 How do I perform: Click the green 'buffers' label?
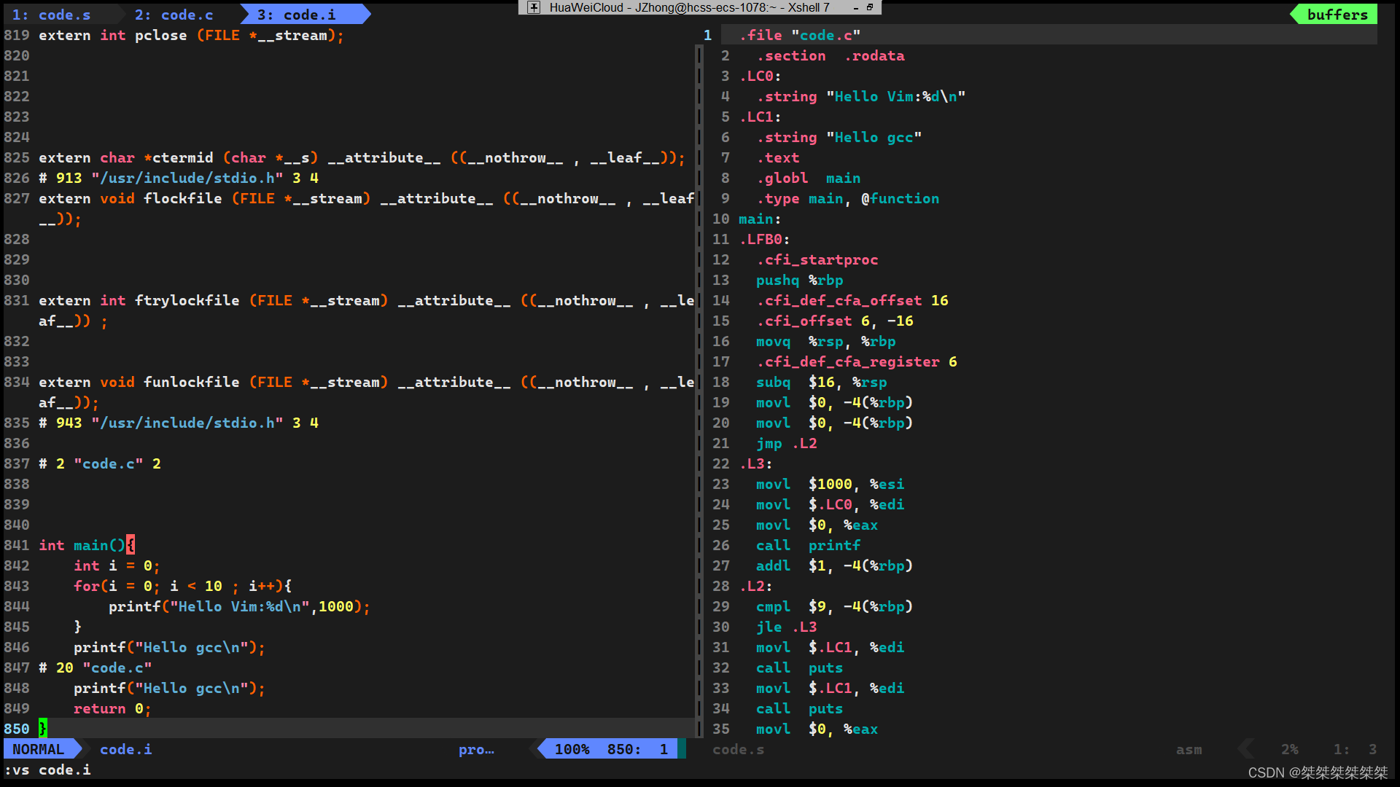1337,15
